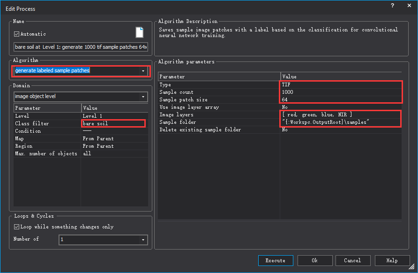Screen dimensions: 418x273
Task: Click the Cancel button
Action: coord(352,260)
